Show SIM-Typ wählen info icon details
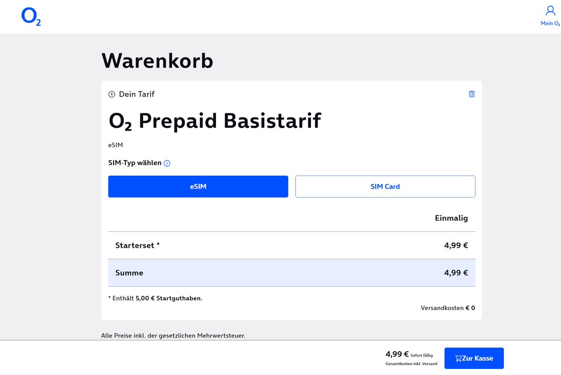This screenshot has height=375, width=561. [x=167, y=163]
